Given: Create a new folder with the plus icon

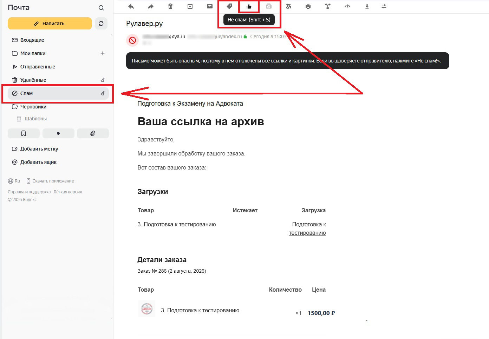Looking at the screenshot, I should click(103, 53).
